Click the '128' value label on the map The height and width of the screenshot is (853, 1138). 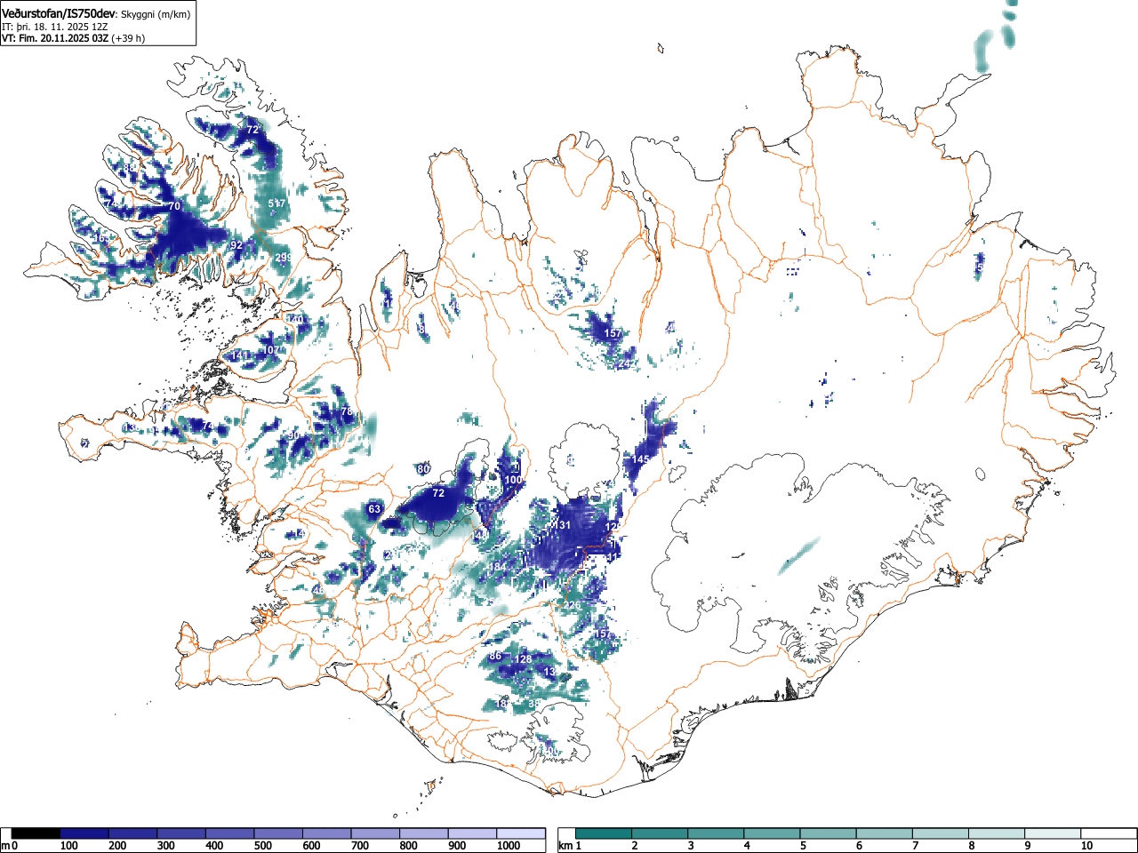pyautogui.click(x=524, y=659)
